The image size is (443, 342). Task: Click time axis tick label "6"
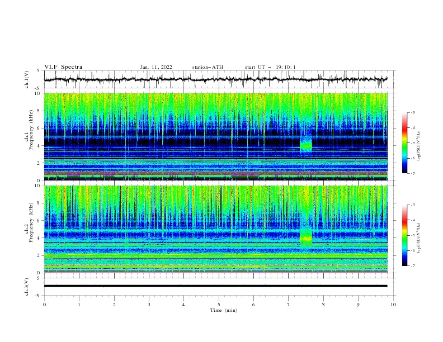pyautogui.click(x=253, y=305)
